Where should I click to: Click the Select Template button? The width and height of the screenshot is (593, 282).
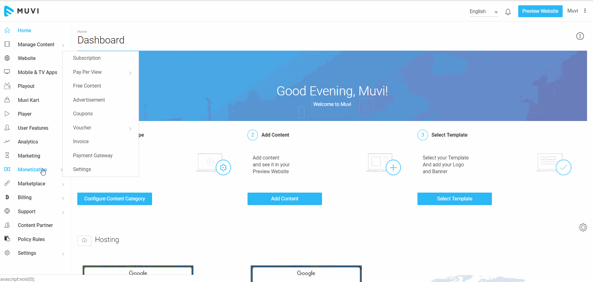(454, 199)
